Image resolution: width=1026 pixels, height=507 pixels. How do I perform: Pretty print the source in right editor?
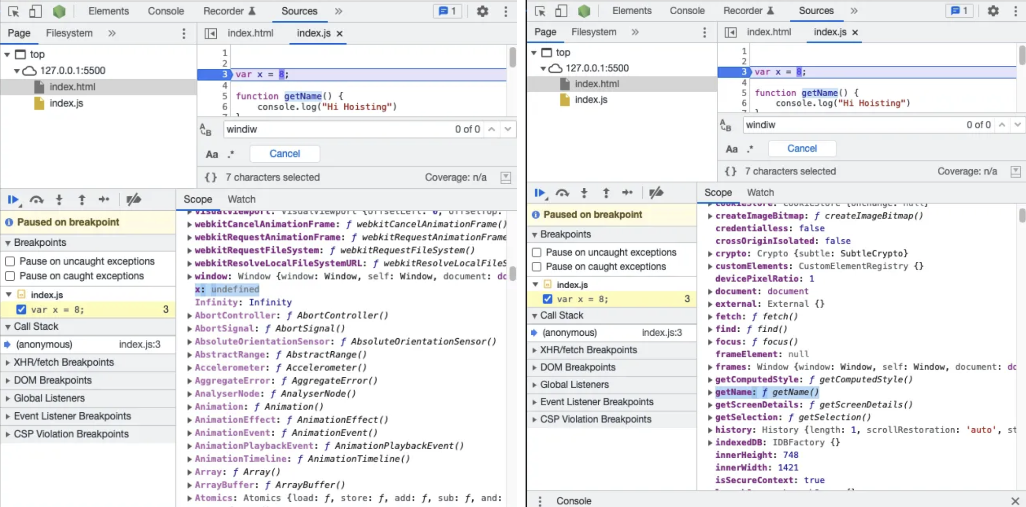[731, 171]
